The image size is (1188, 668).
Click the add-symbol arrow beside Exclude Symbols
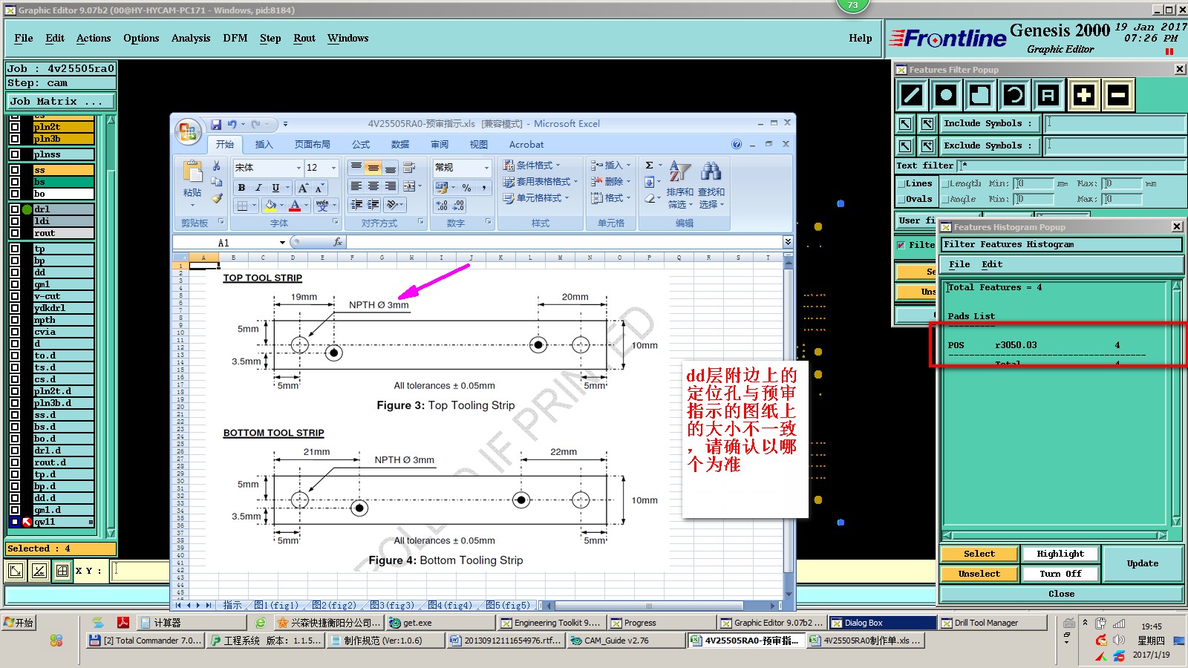coord(927,146)
